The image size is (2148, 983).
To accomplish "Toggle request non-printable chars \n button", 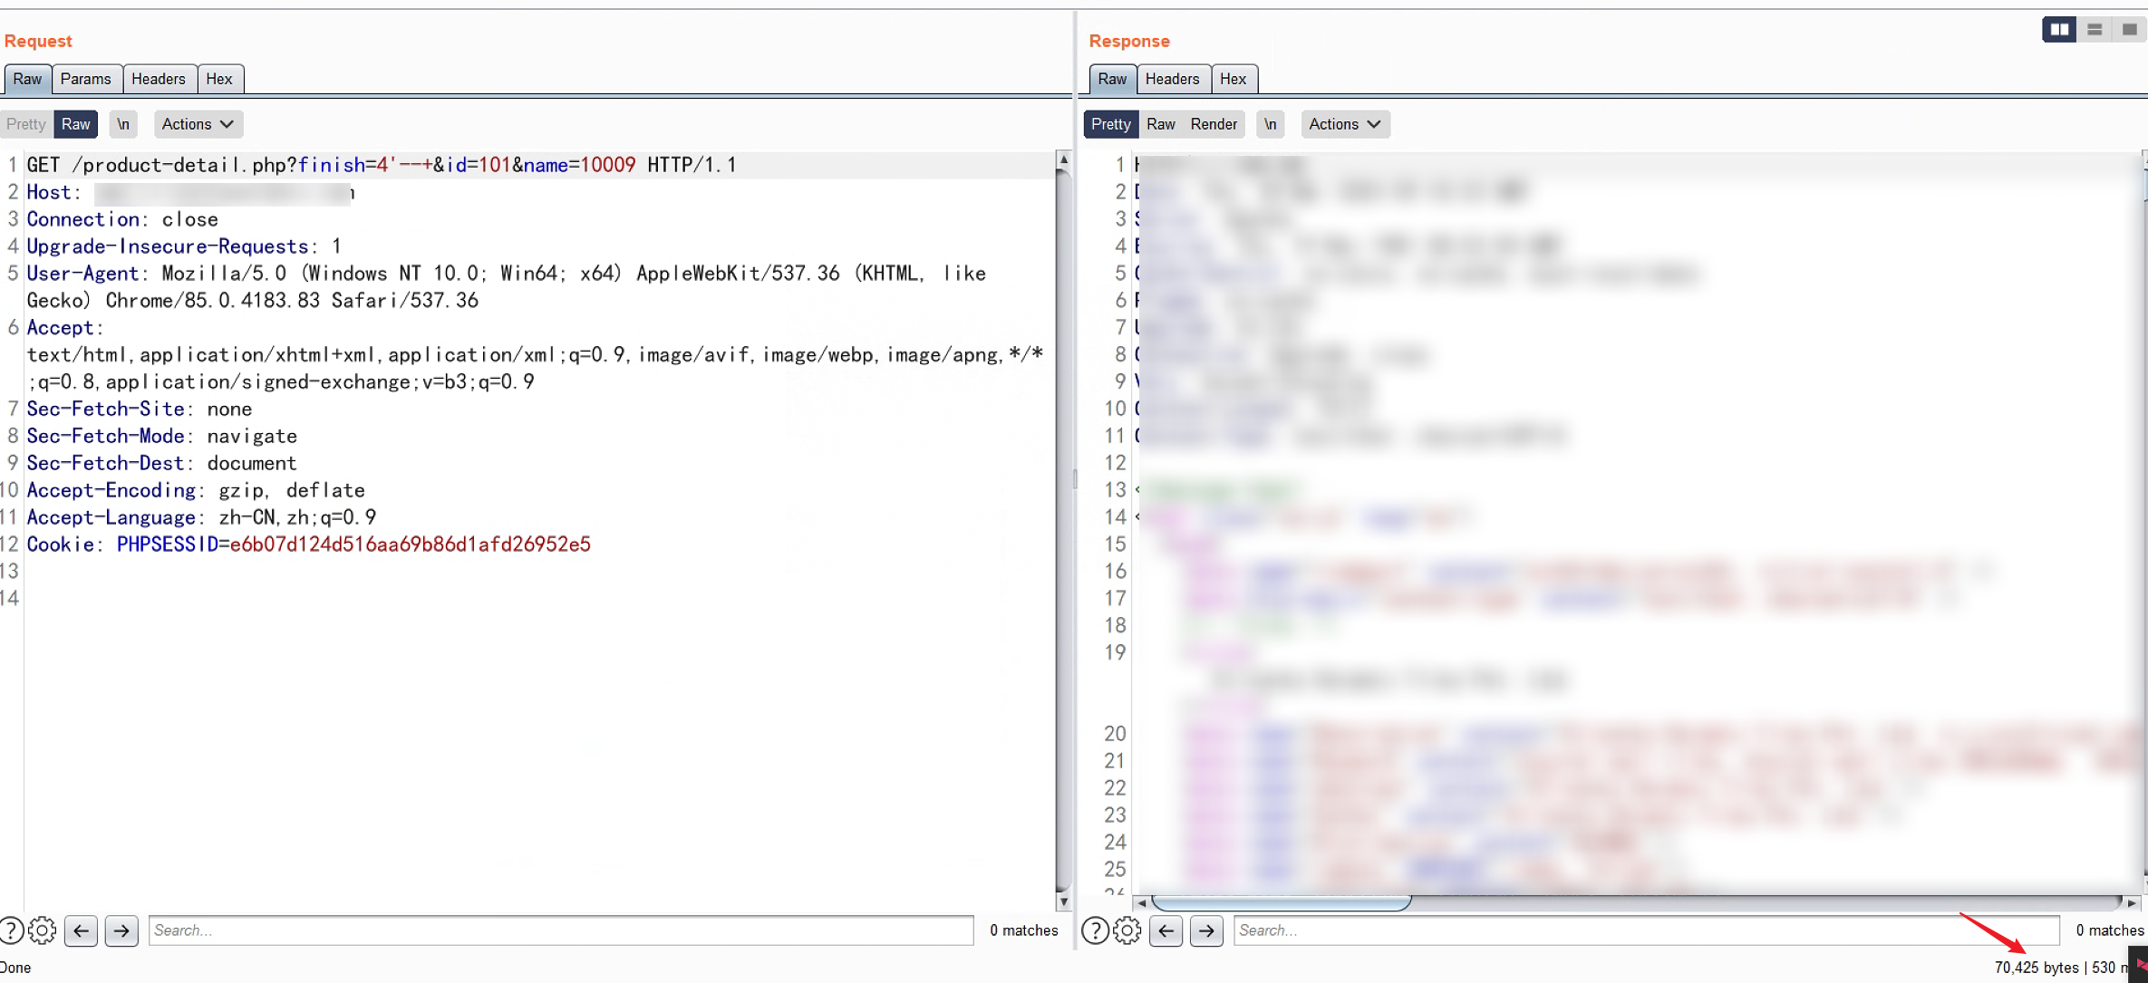I will [x=123, y=124].
